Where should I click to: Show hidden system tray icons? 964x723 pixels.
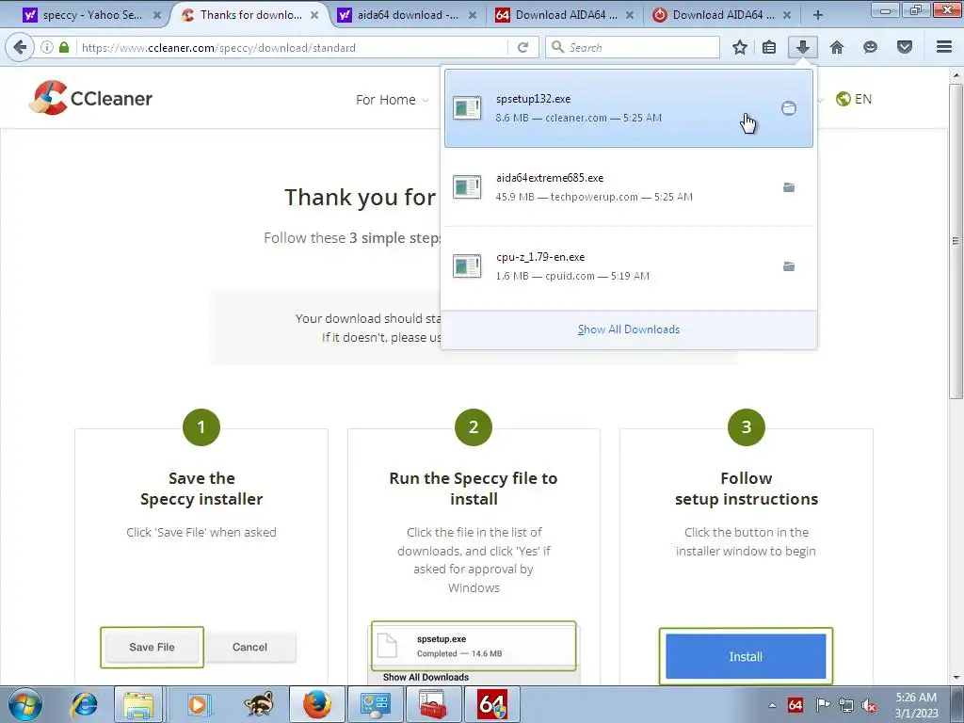772,705
